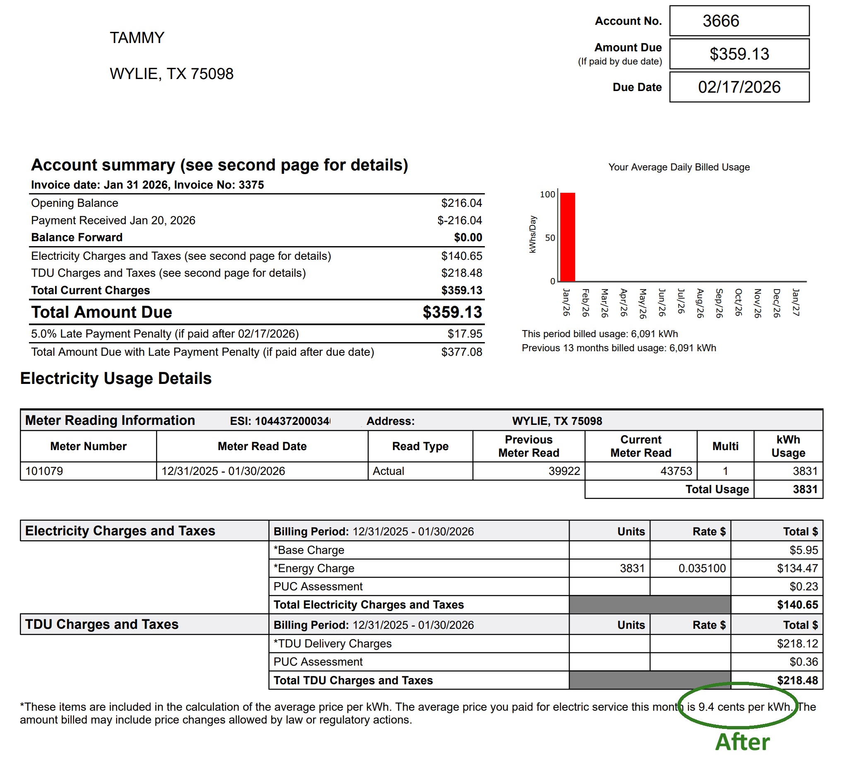The width and height of the screenshot is (843, 767).
Task: Click the Due Date box 02/17/2026
Action: coord(739,87)
